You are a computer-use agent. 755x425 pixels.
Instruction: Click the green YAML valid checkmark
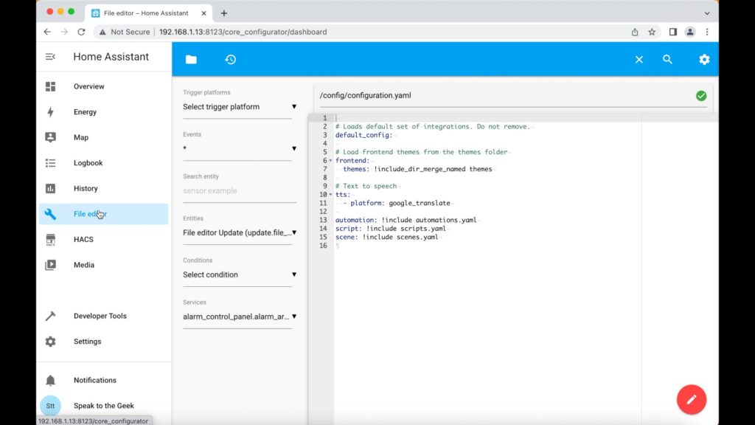pyautogui.click(x=701, y=95)
